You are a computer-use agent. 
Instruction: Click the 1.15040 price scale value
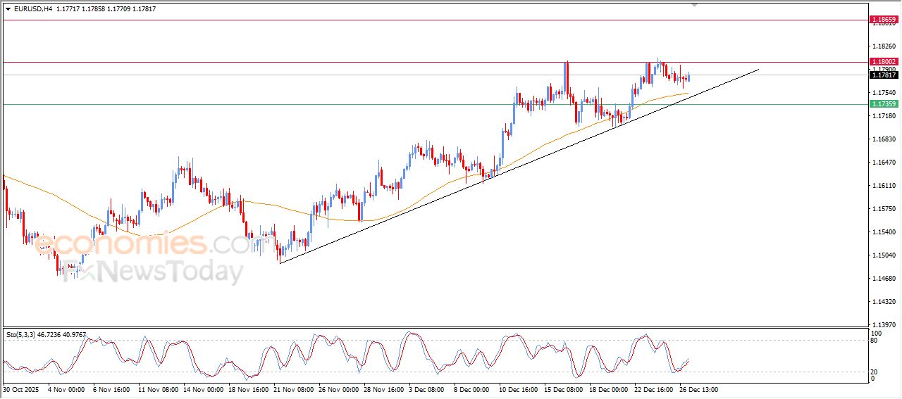click(x=885, y=255)
